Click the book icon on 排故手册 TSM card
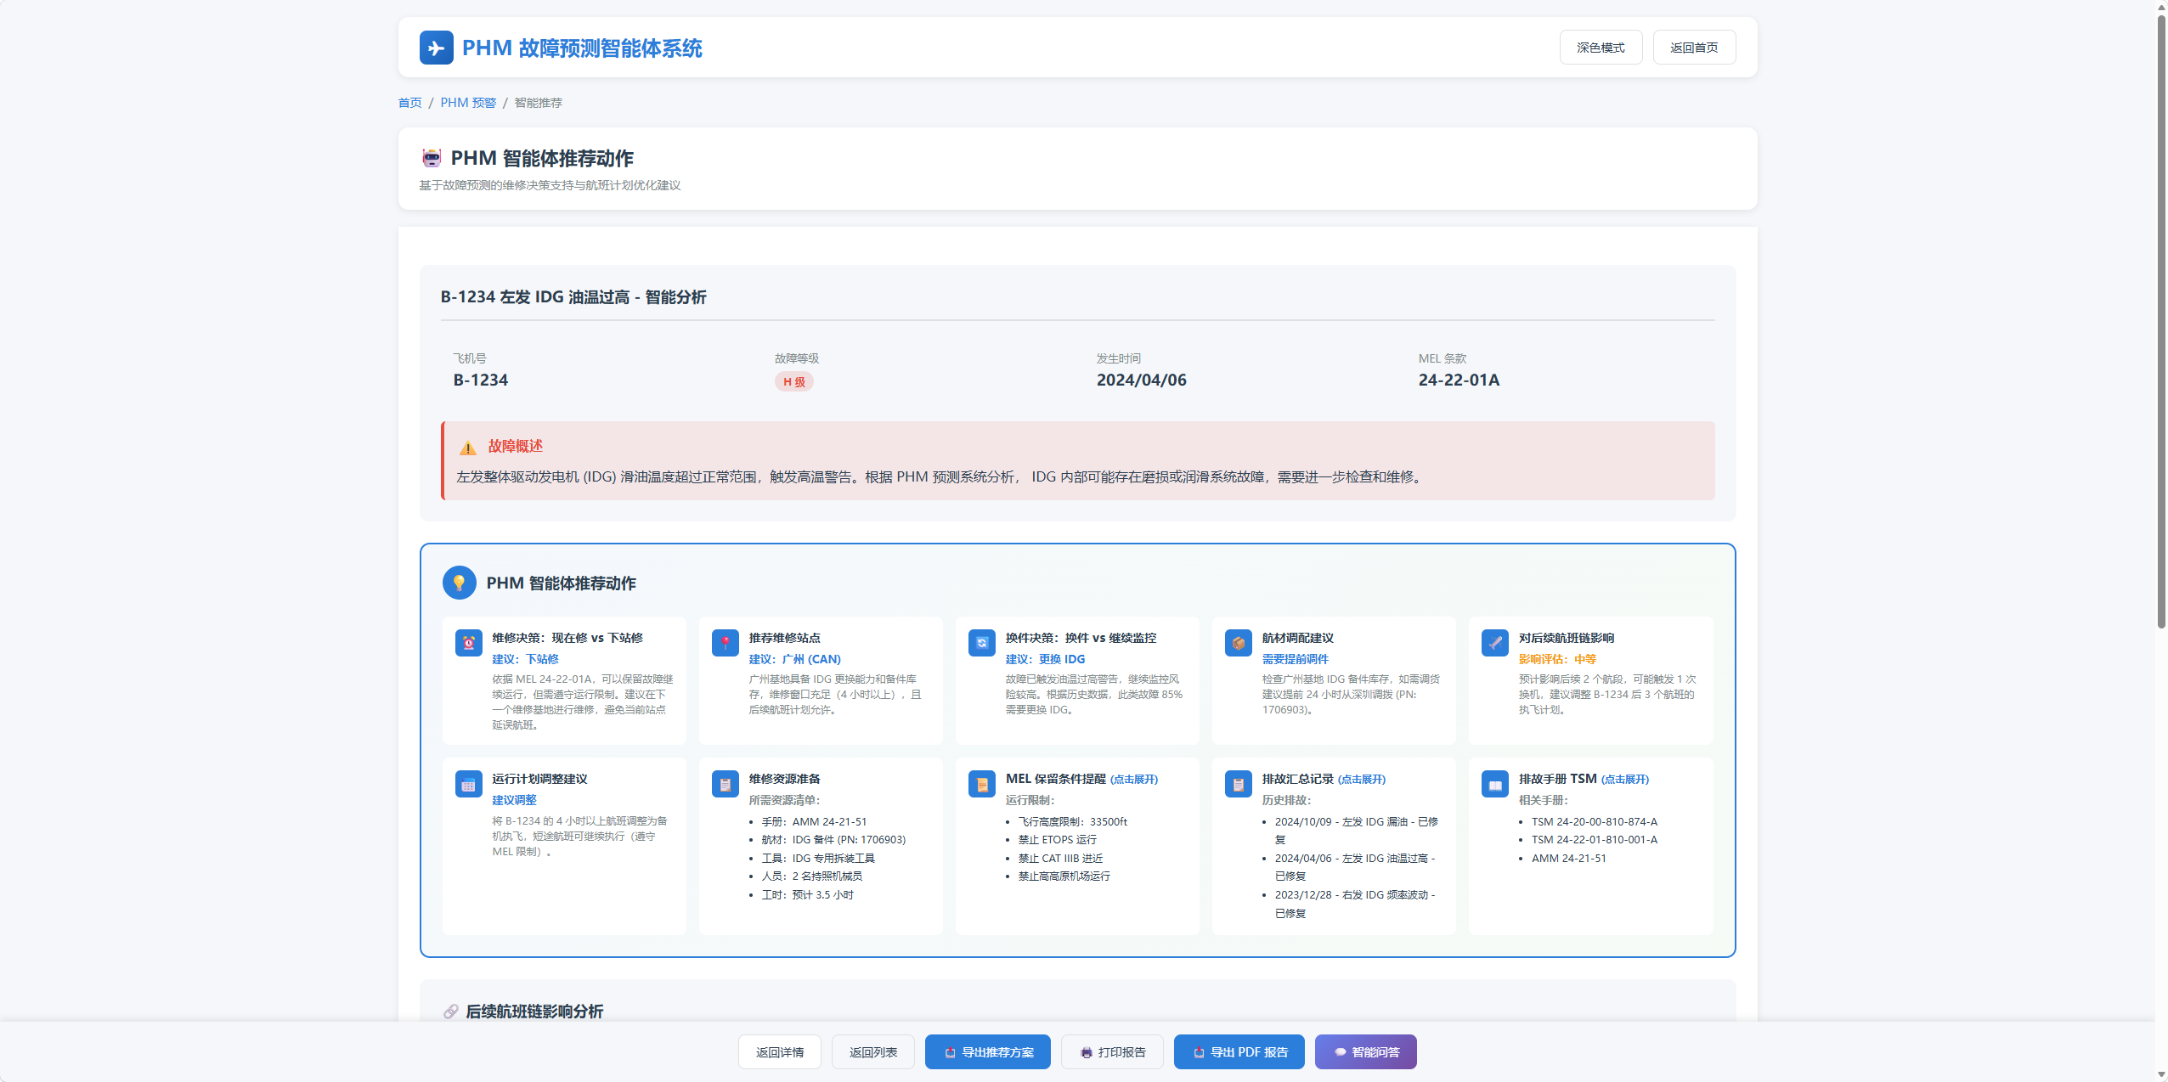The height and width of the screenshot is (1082, 2168). pos(1494,784)
